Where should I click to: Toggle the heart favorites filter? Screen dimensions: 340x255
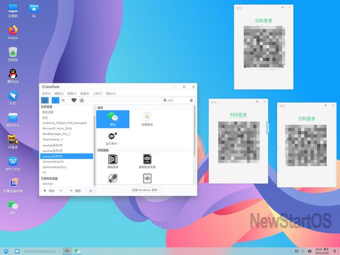(x=74, y=100)
